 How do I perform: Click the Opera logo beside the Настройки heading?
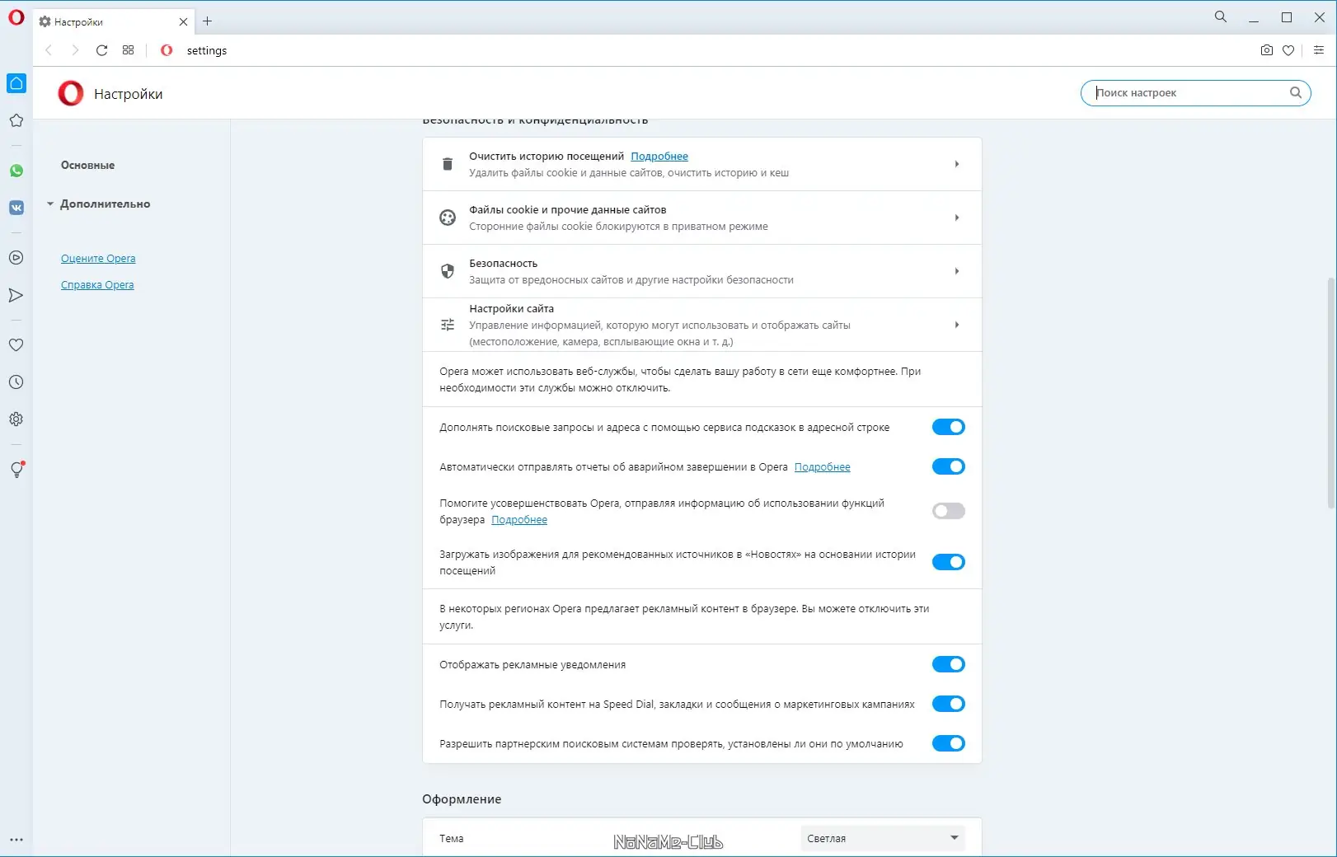click(71, 93)
